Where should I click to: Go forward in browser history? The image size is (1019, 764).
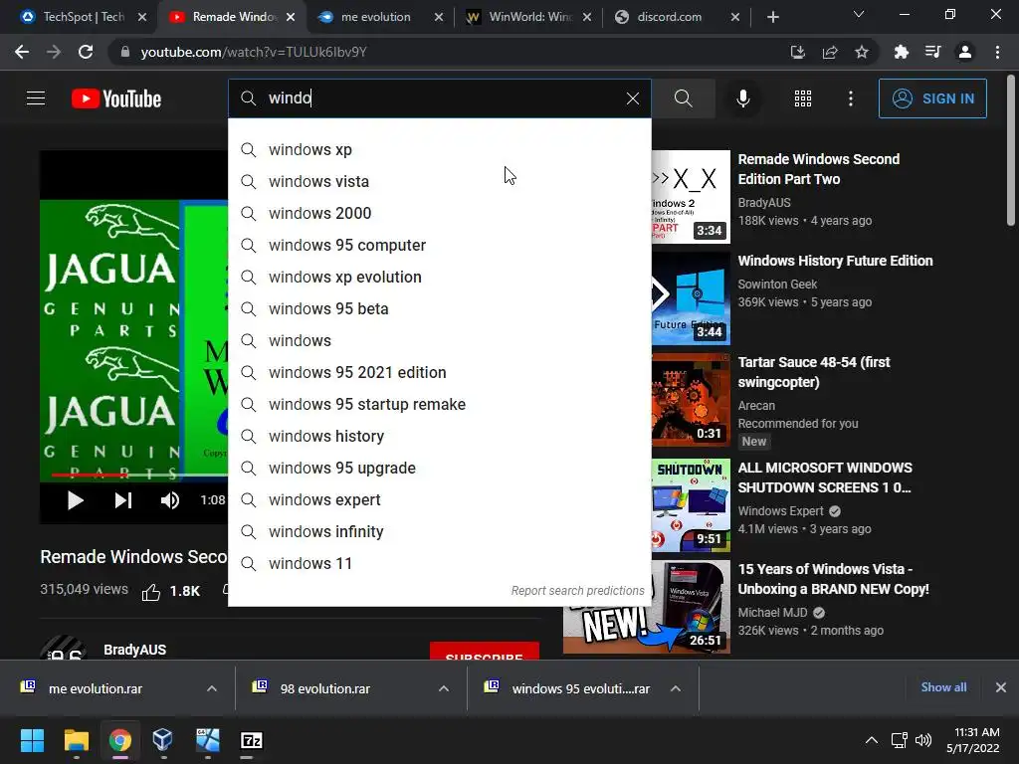click(x=54, y=52)
